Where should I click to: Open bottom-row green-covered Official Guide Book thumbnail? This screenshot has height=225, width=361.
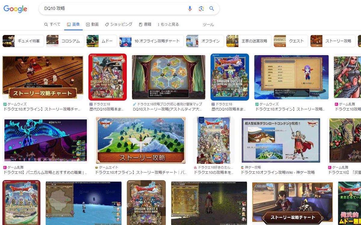(x=21, y=202)
